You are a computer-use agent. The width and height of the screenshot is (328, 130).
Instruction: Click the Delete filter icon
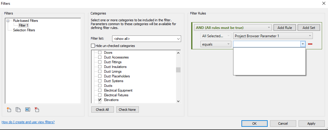pyautogui.click(x=37, y=110)
